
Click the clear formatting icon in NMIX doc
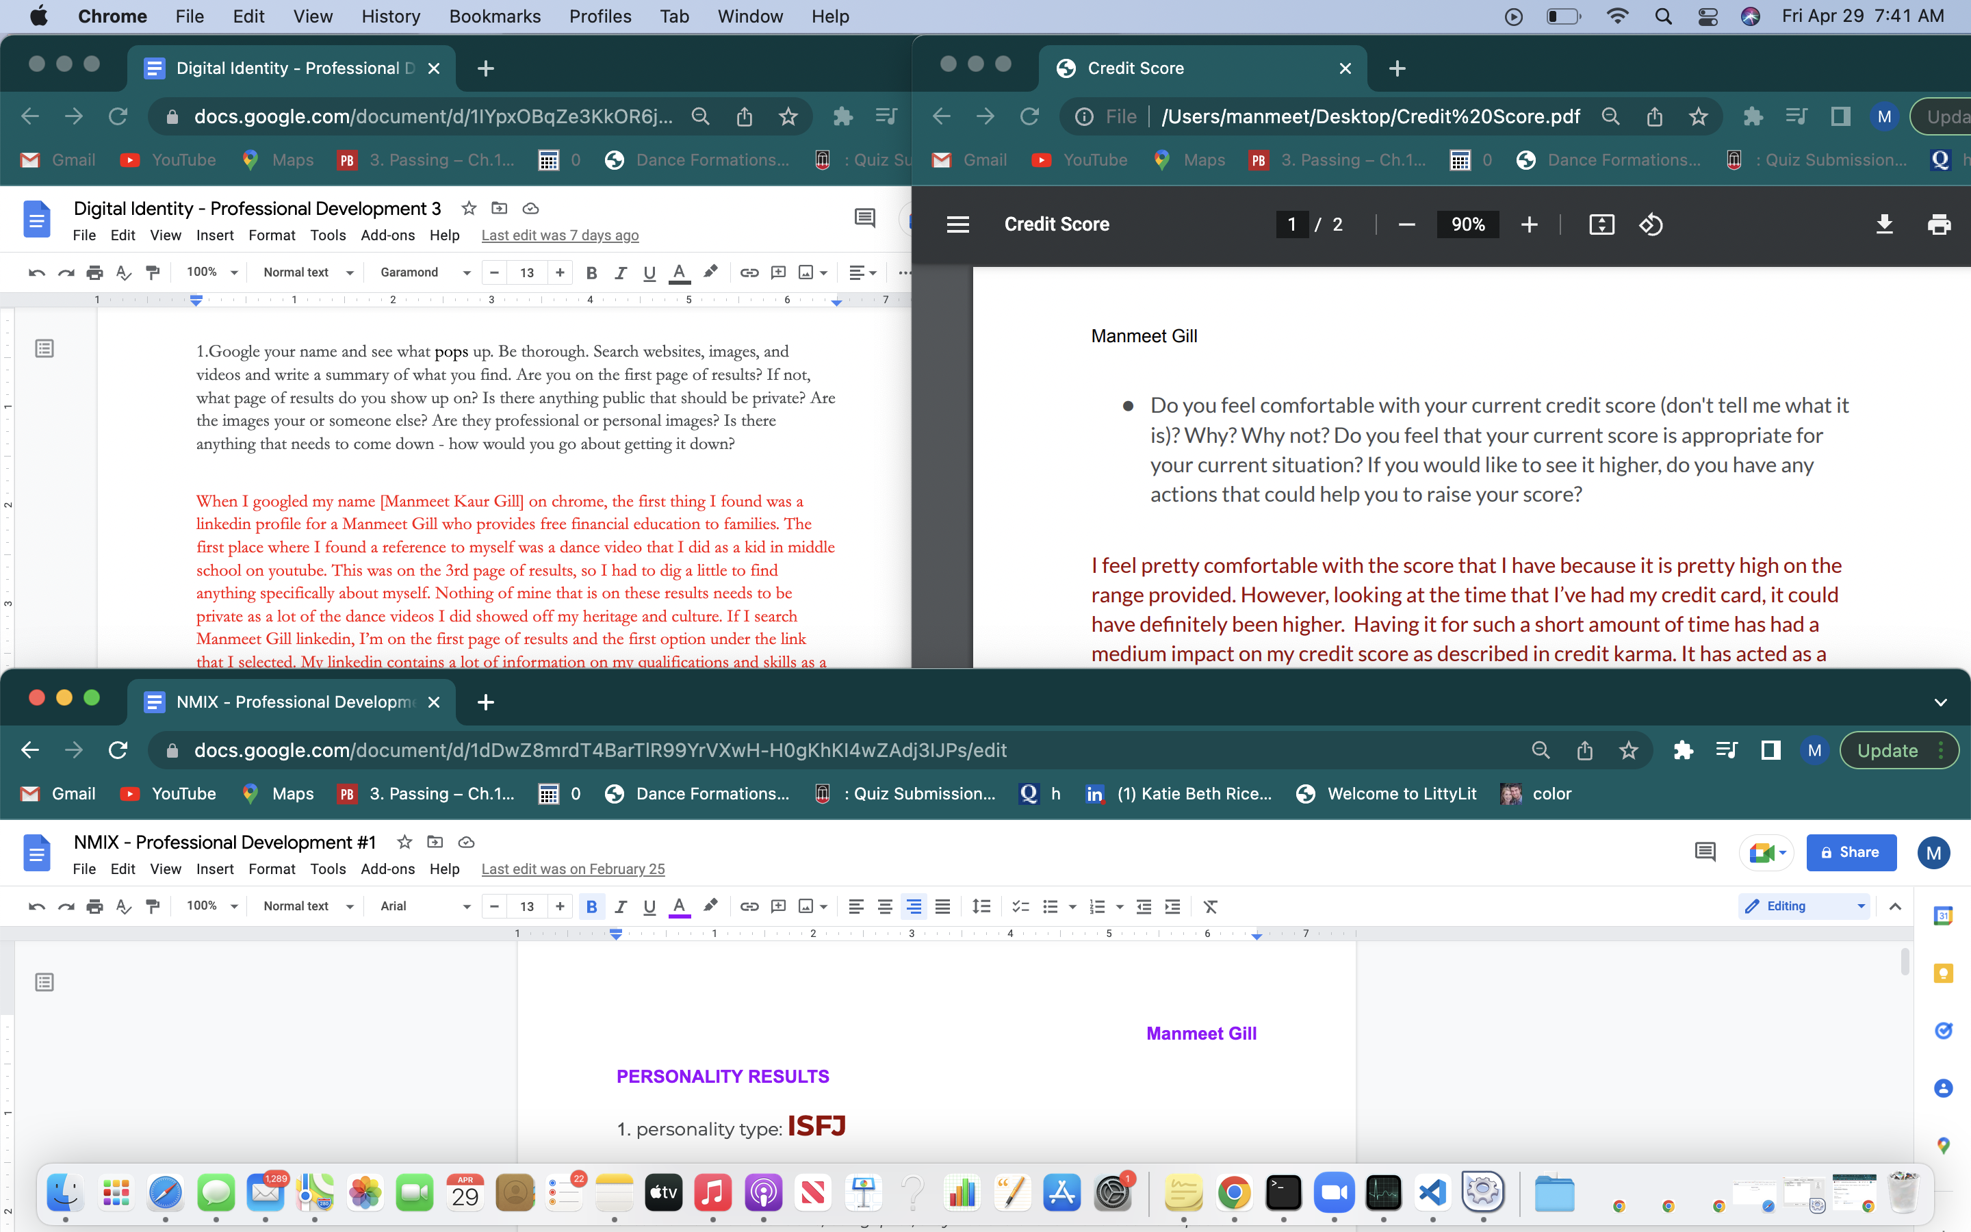click(x=1210, y=906)
